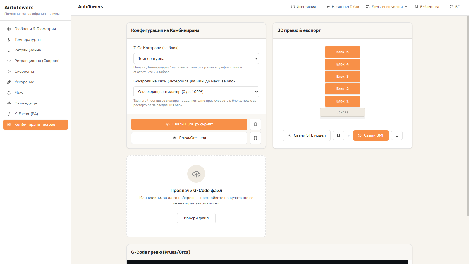Open the Охлаждащ вентилатор layer control dropdown
Image resolution: width=469 pixels, height=264 pixels.
pos(196,92)
